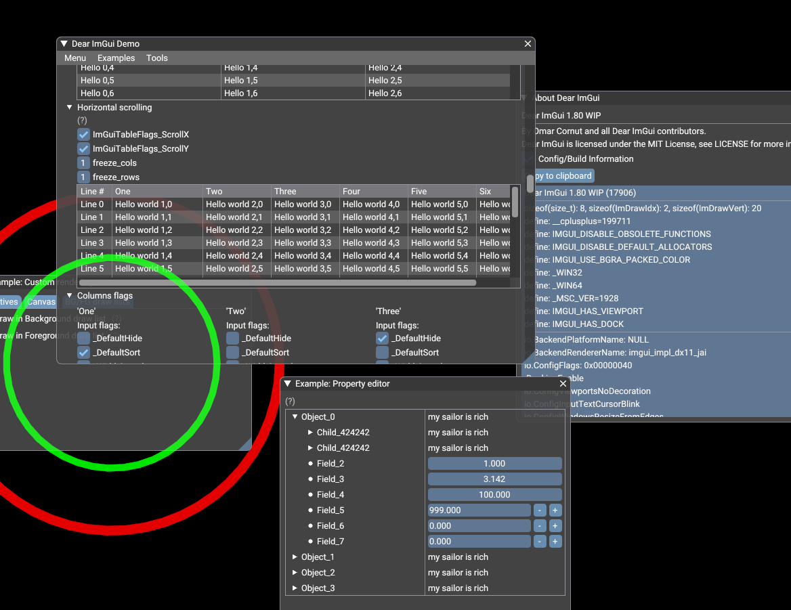Uncheck _DefaultHide for column 'Three'
Screen dimensions: 791x610
pyautogui.click(x=383, y=339)
